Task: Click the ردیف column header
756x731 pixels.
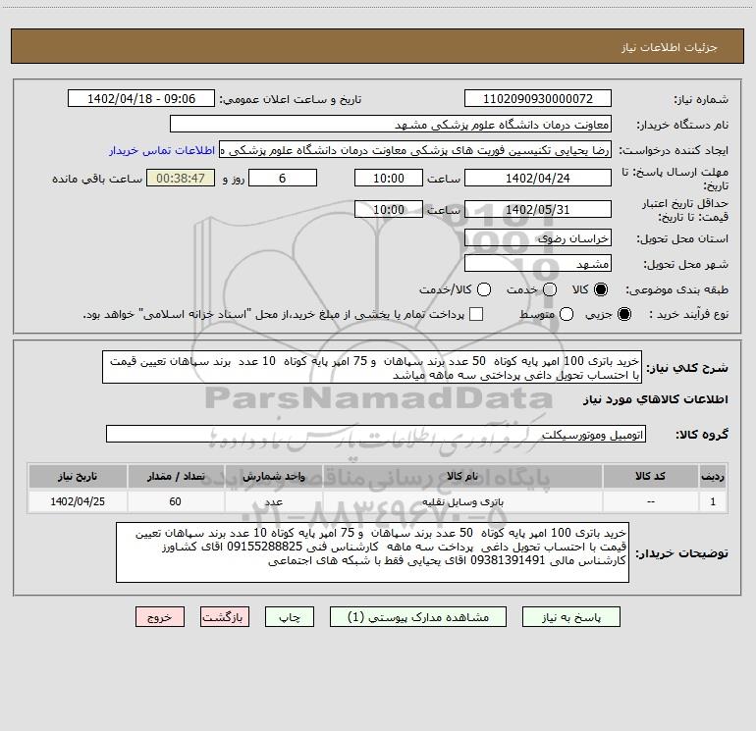Action: coord(713,477)
